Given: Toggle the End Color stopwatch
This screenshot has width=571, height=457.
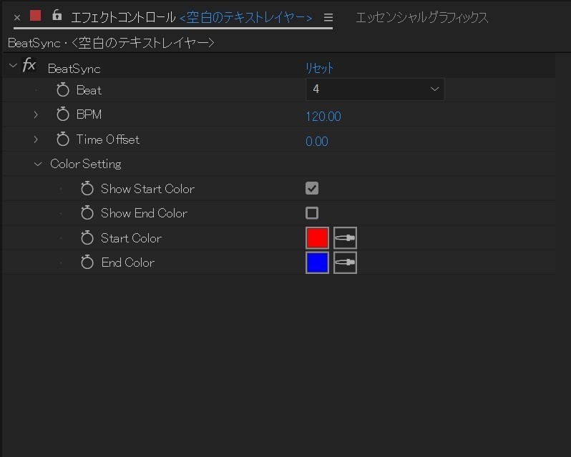Looking at the screenshot, I should [x=87, y=262].
